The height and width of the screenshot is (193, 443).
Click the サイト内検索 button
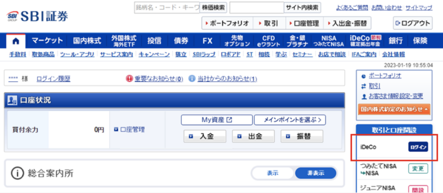pyautogui.click(x=302, y=7)
